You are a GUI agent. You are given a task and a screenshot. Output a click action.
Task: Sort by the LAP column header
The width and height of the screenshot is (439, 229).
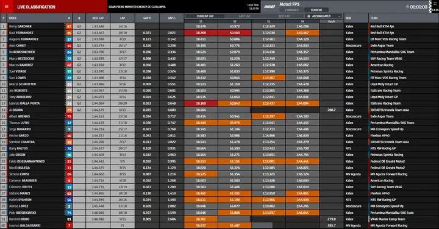[123, 18]
